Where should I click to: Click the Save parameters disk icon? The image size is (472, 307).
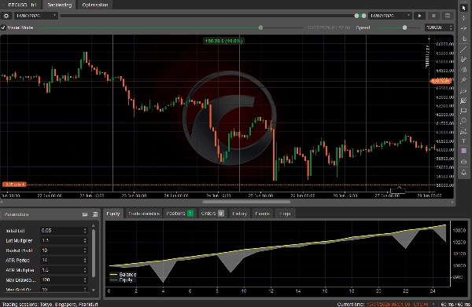(x=95, y=214)
